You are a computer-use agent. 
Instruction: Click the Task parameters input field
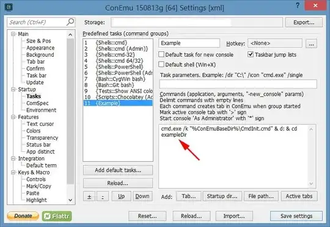[x=238, y=84]
